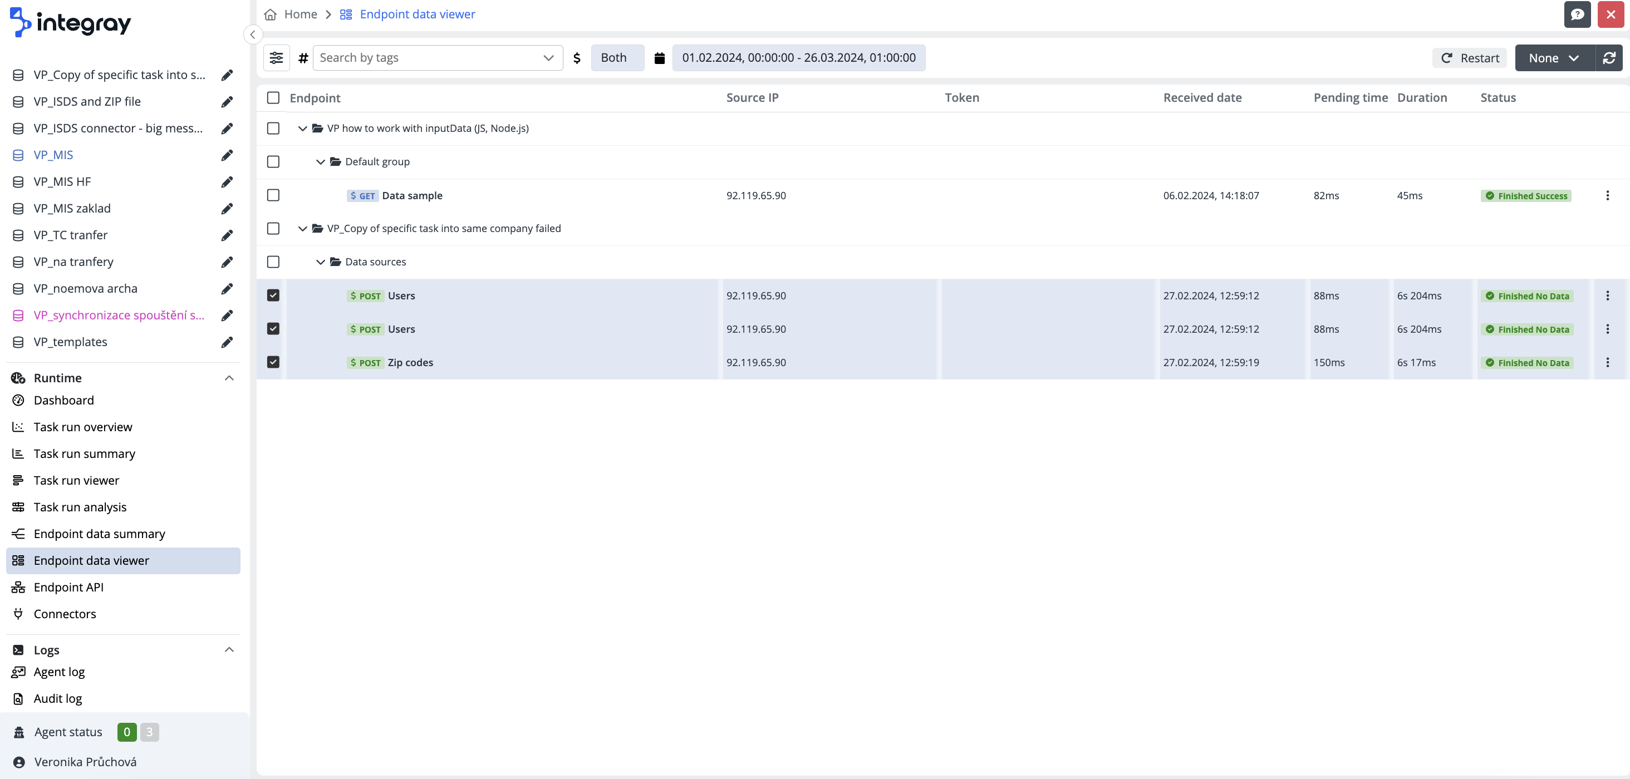1630x779 pixels.
Task: Click the date range input field
Action: [798, 57]
